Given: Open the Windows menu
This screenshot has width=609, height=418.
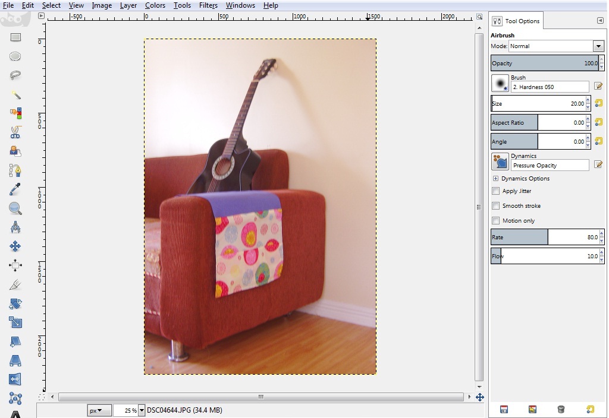Looking at the screenshot, I should (x=240, y=5).
